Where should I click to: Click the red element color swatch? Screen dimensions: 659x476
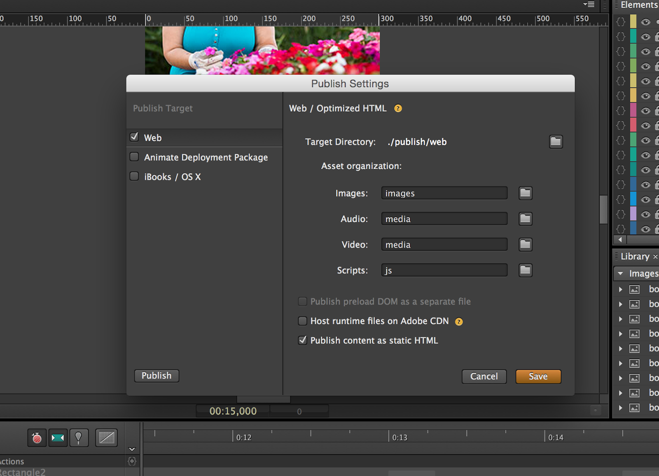click(x=633, y=125)
